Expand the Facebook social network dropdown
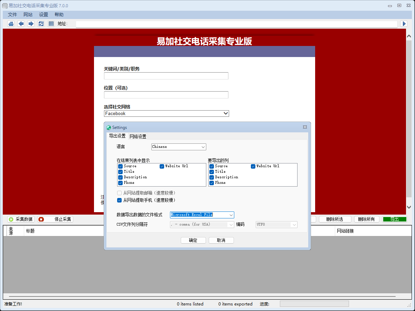The width and height of the screenshot is (415, 311). pyautogui.click(x=167, y=113)
